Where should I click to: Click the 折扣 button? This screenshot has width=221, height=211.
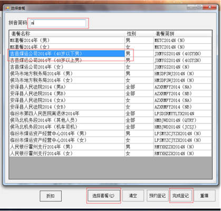coord(51,196)
